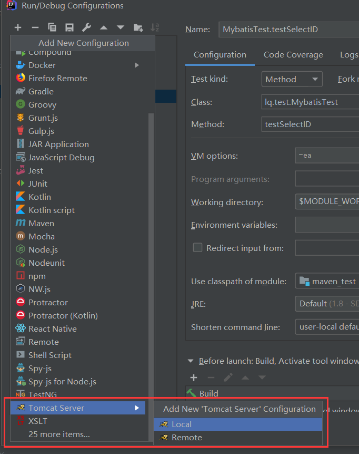The image size is (359, 454).
Task: Click the Save Configuration floppy icon
Action: [69, 27]
